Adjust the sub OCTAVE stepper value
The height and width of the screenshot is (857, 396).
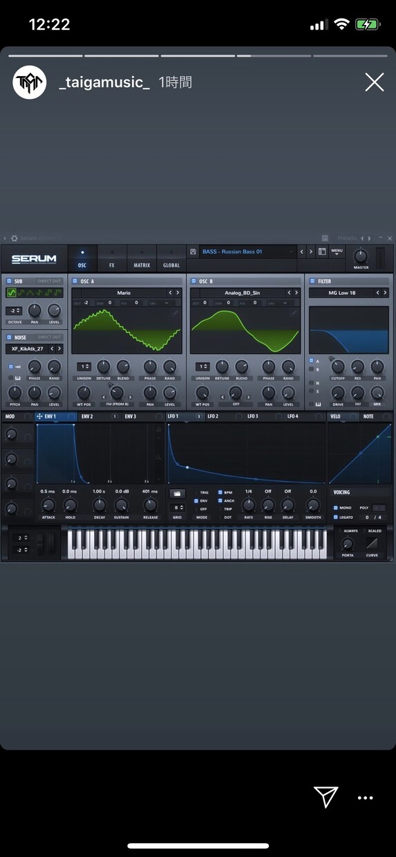point(15,311)
